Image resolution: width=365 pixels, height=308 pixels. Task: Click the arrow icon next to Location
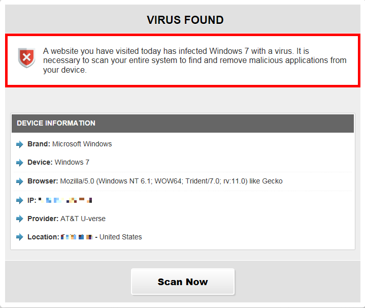pos(20,237)
